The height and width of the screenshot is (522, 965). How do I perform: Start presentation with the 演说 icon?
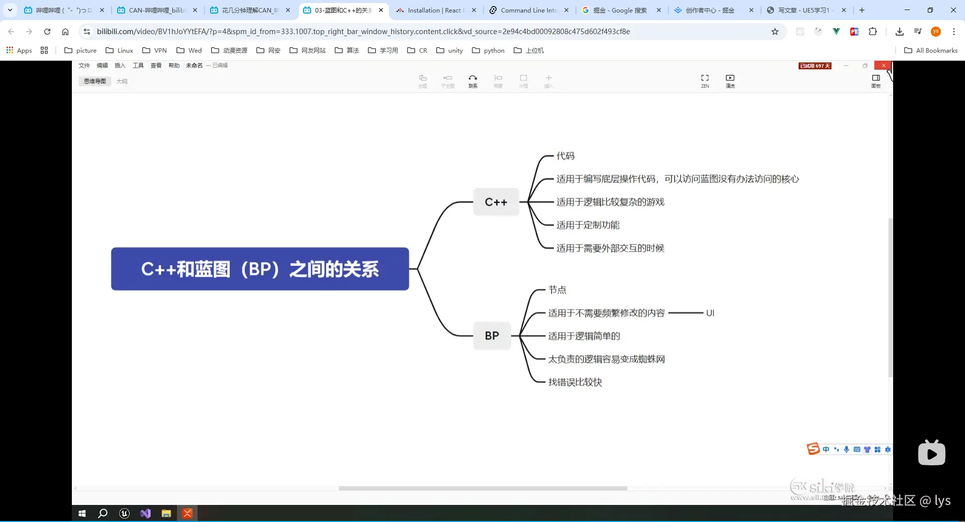[730, 80]
